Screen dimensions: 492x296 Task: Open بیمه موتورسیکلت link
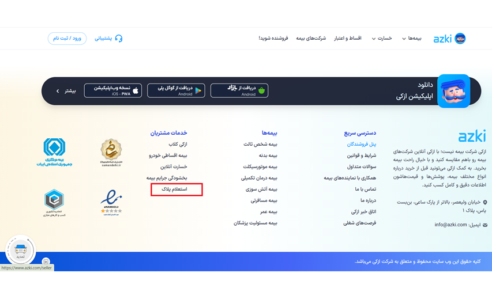(260, 166)
